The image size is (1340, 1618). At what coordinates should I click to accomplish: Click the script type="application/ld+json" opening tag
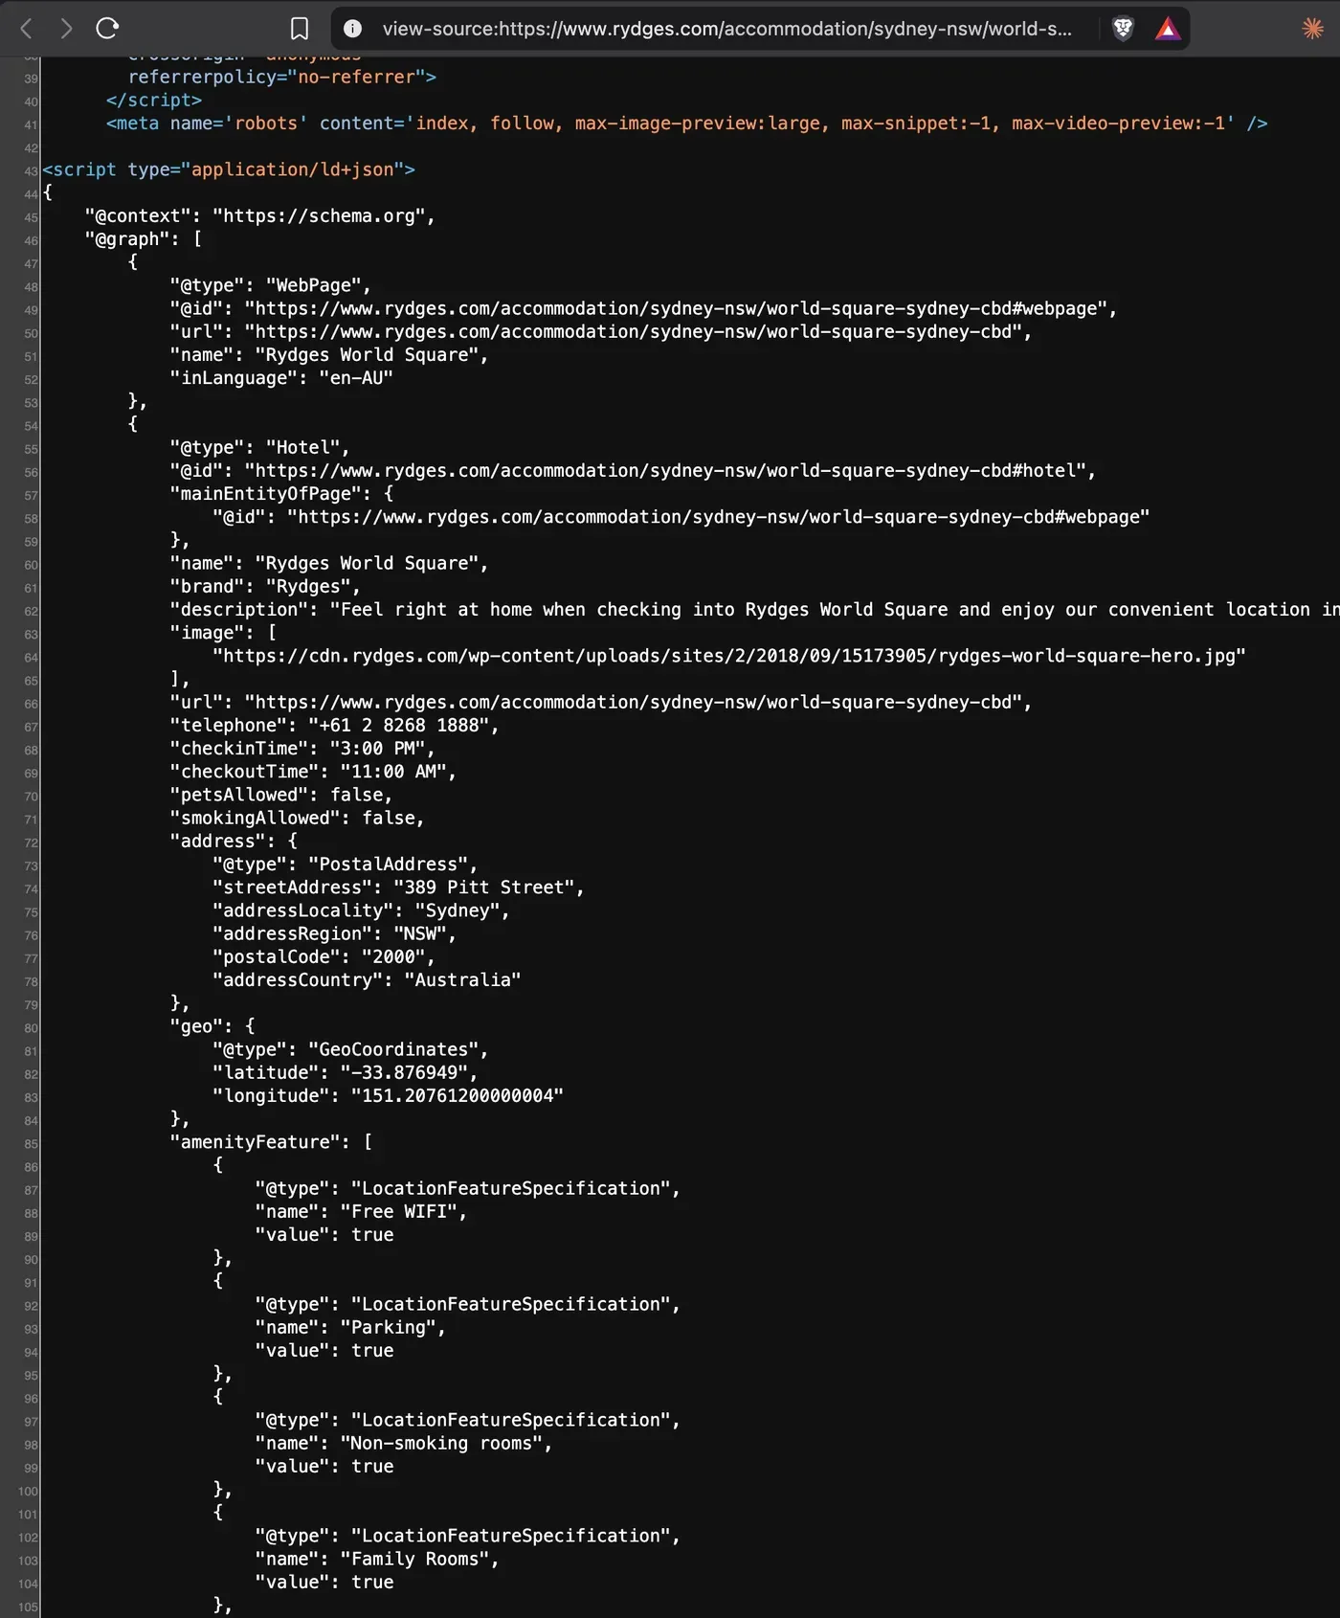tap(229, 169)
